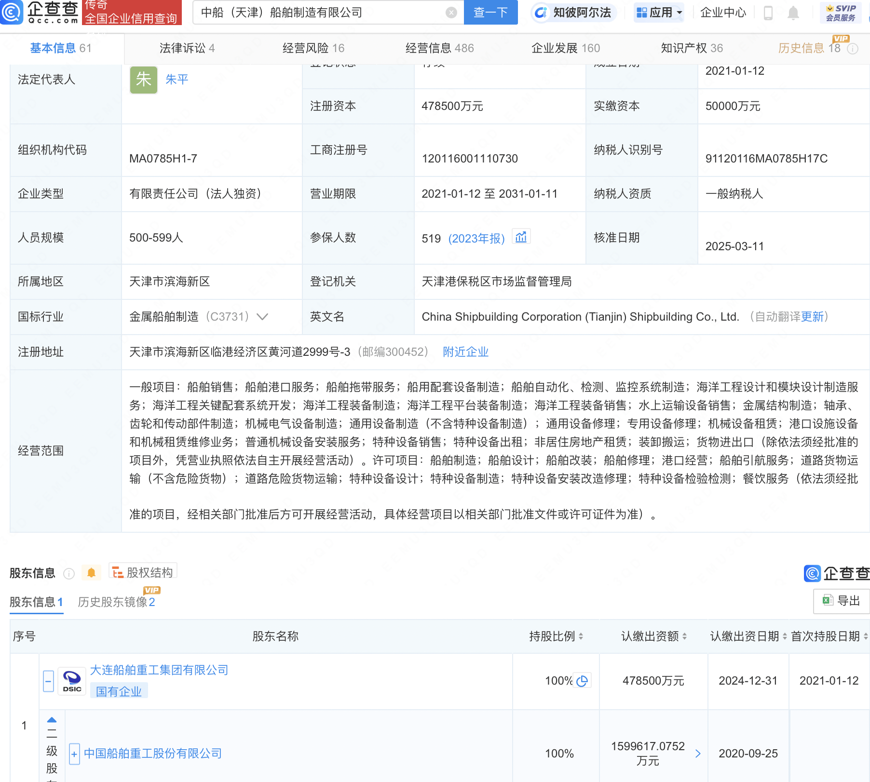Image resolution: width=870 pixels, height=782 pixels.
Task: Expand the 国标行业 industry classification chevron
Action: (x=262, y=317)
